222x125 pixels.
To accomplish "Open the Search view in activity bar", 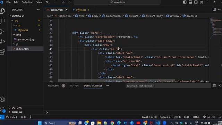I will click(2, 21).
